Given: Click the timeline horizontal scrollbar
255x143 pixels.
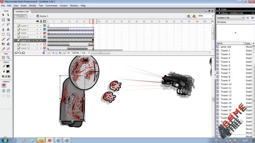Looking at the screenshot, I should [x=100, y=53].
